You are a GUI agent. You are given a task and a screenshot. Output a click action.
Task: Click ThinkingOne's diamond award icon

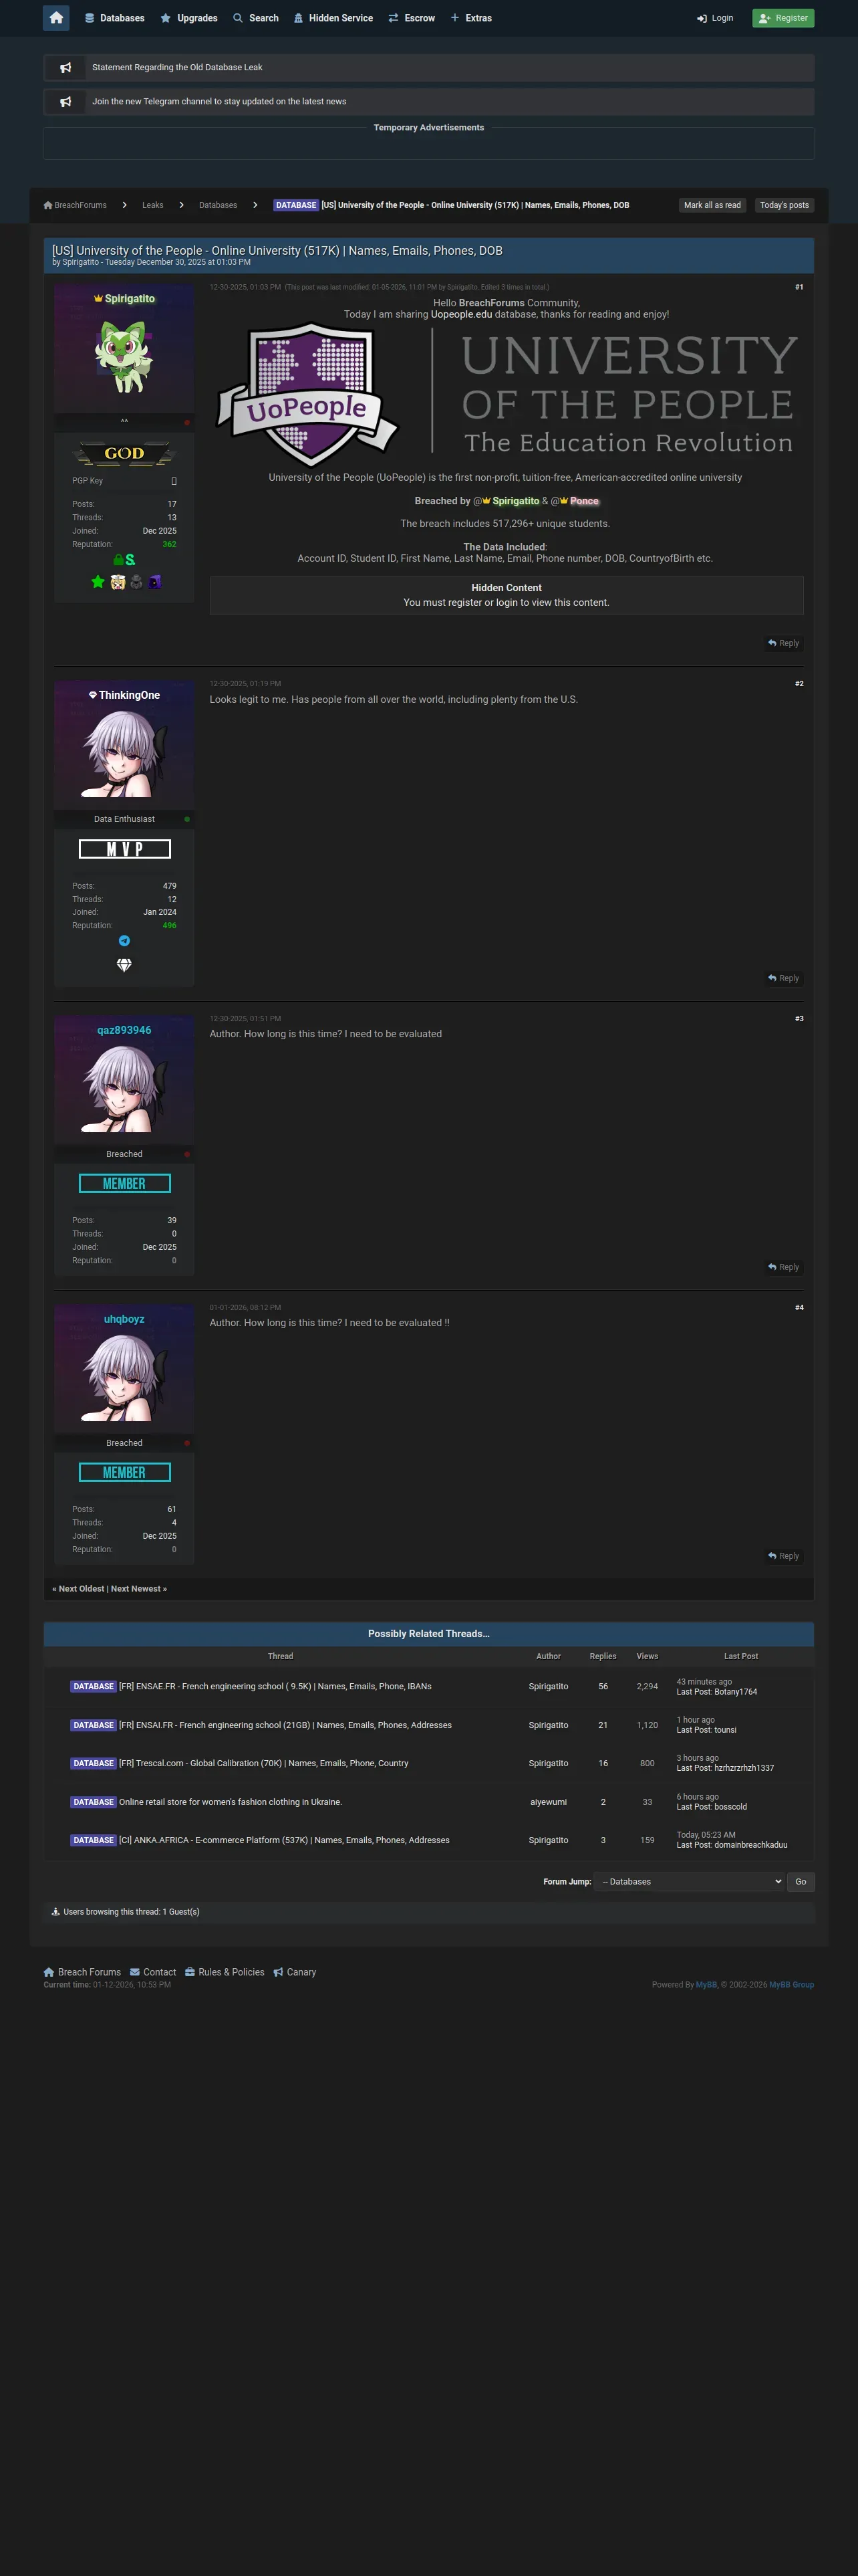pyautogui.click(x=124, y=965)
